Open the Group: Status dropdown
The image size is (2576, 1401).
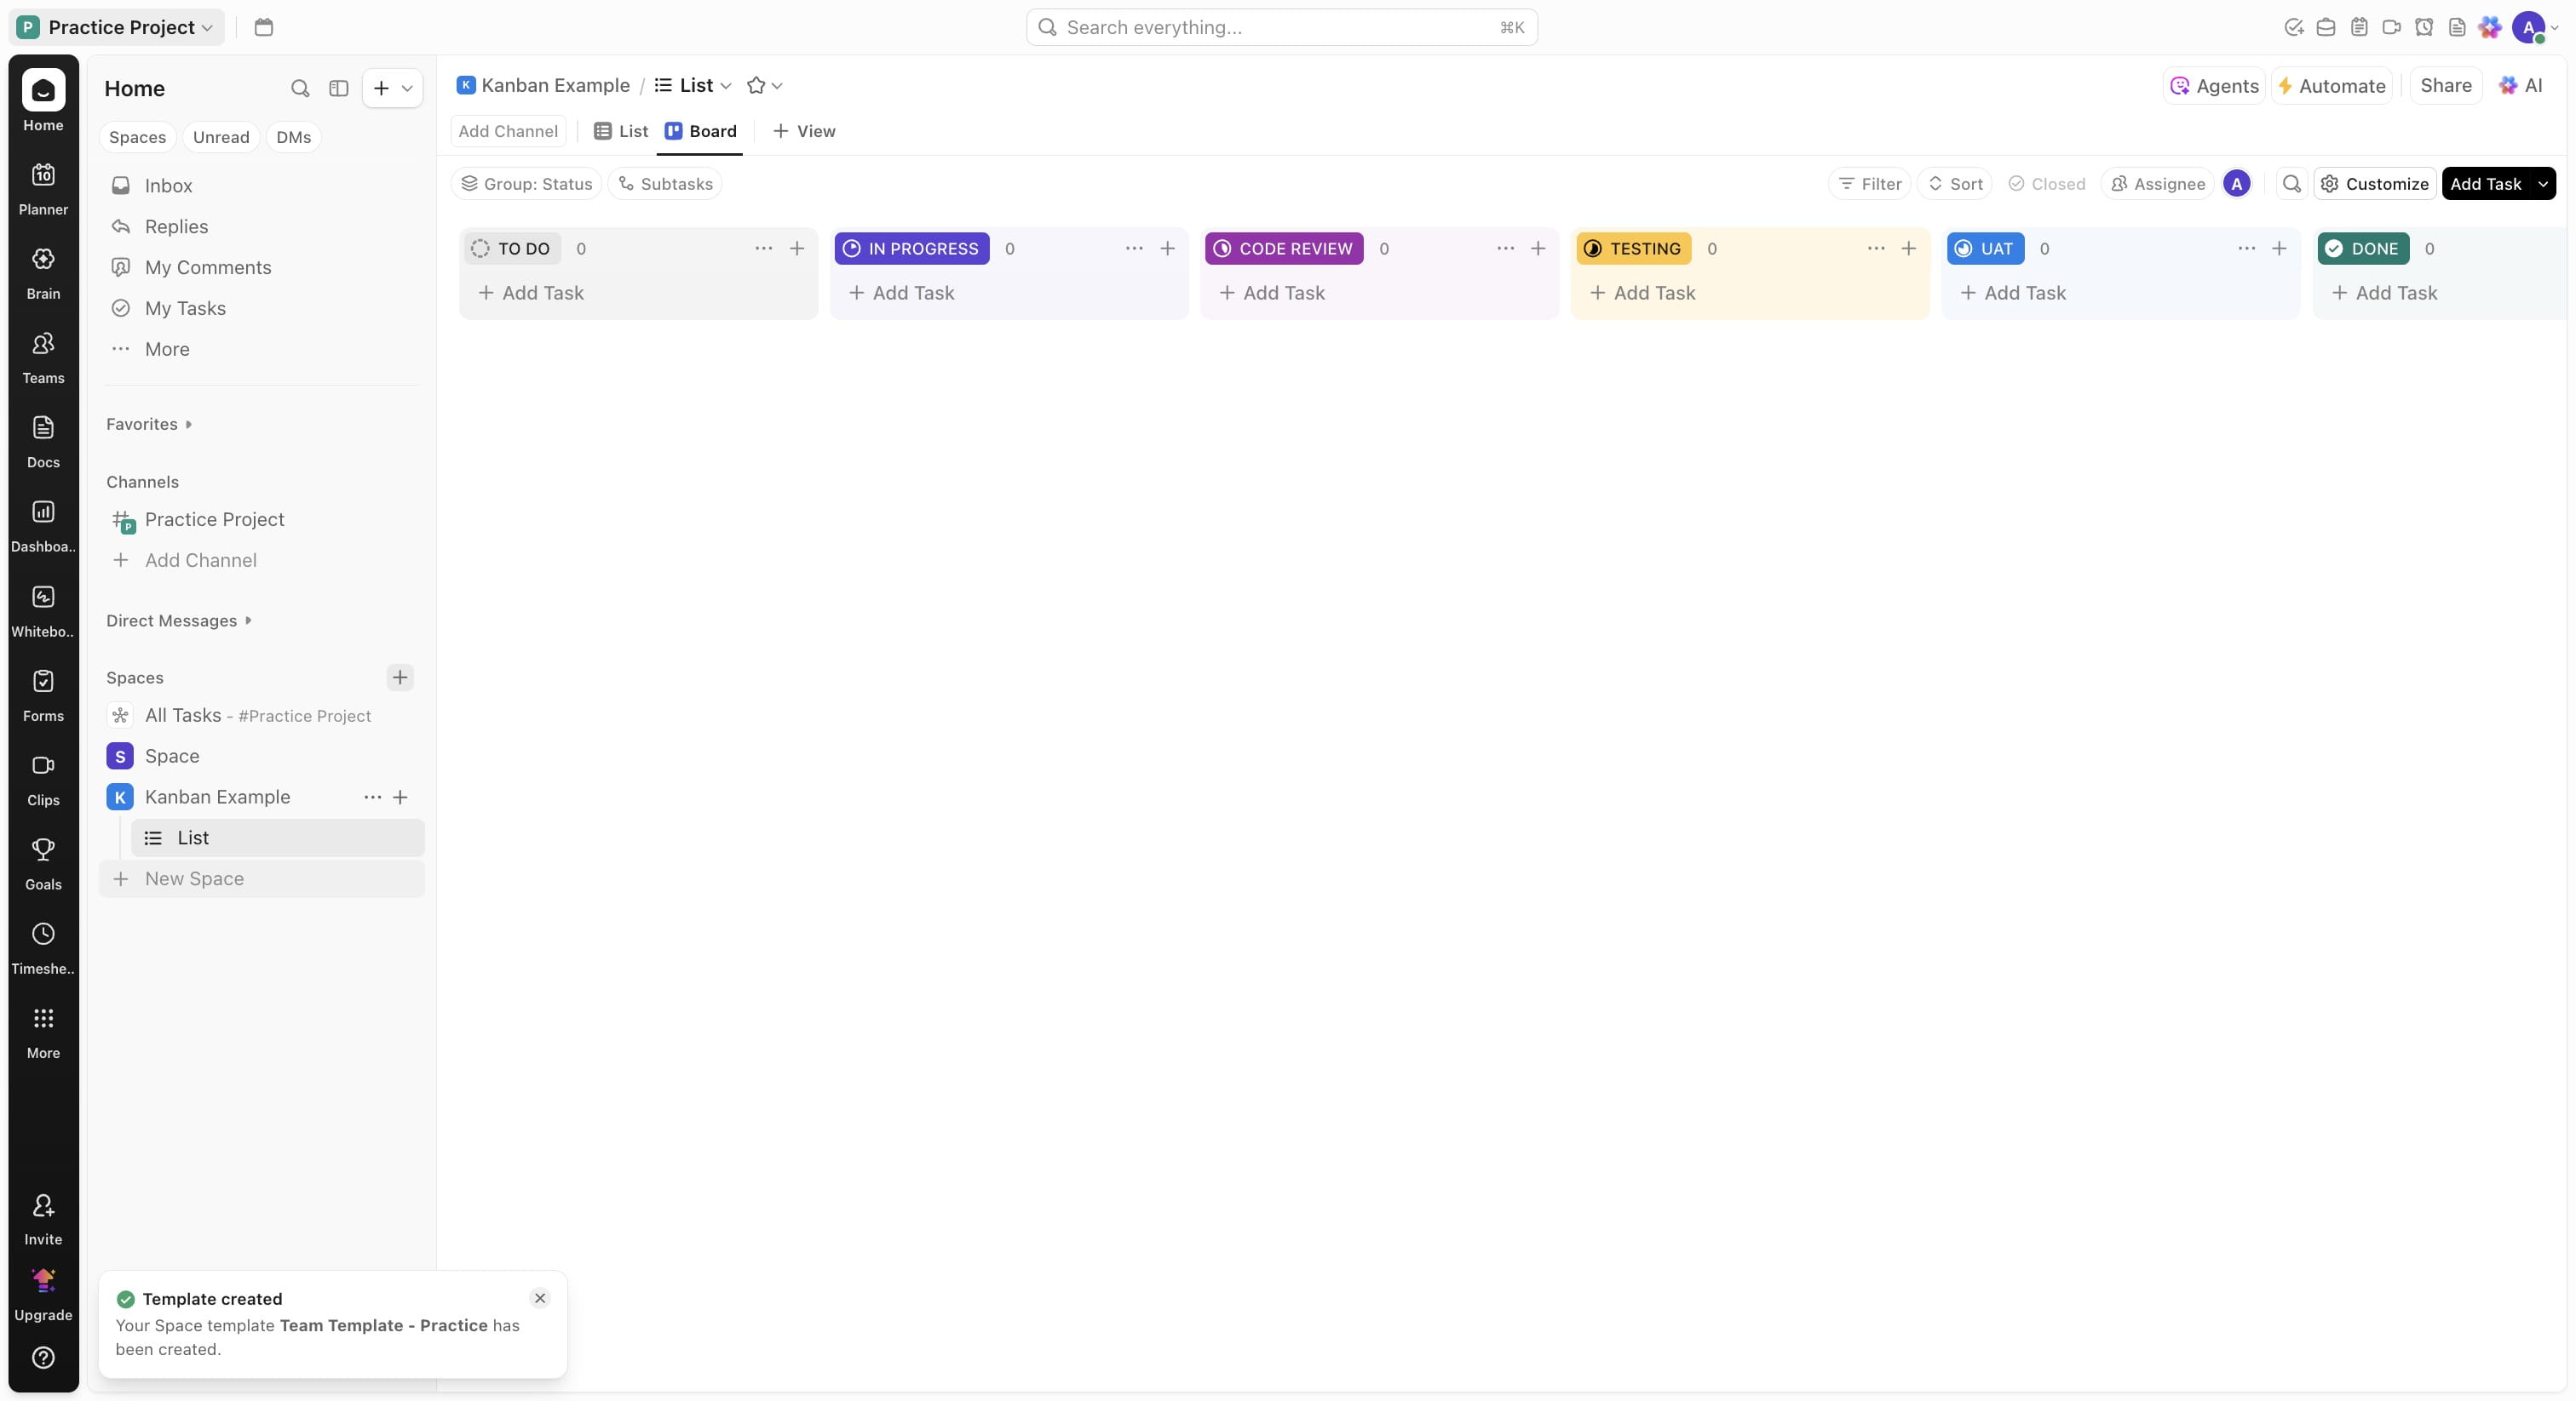pos(527,184)
